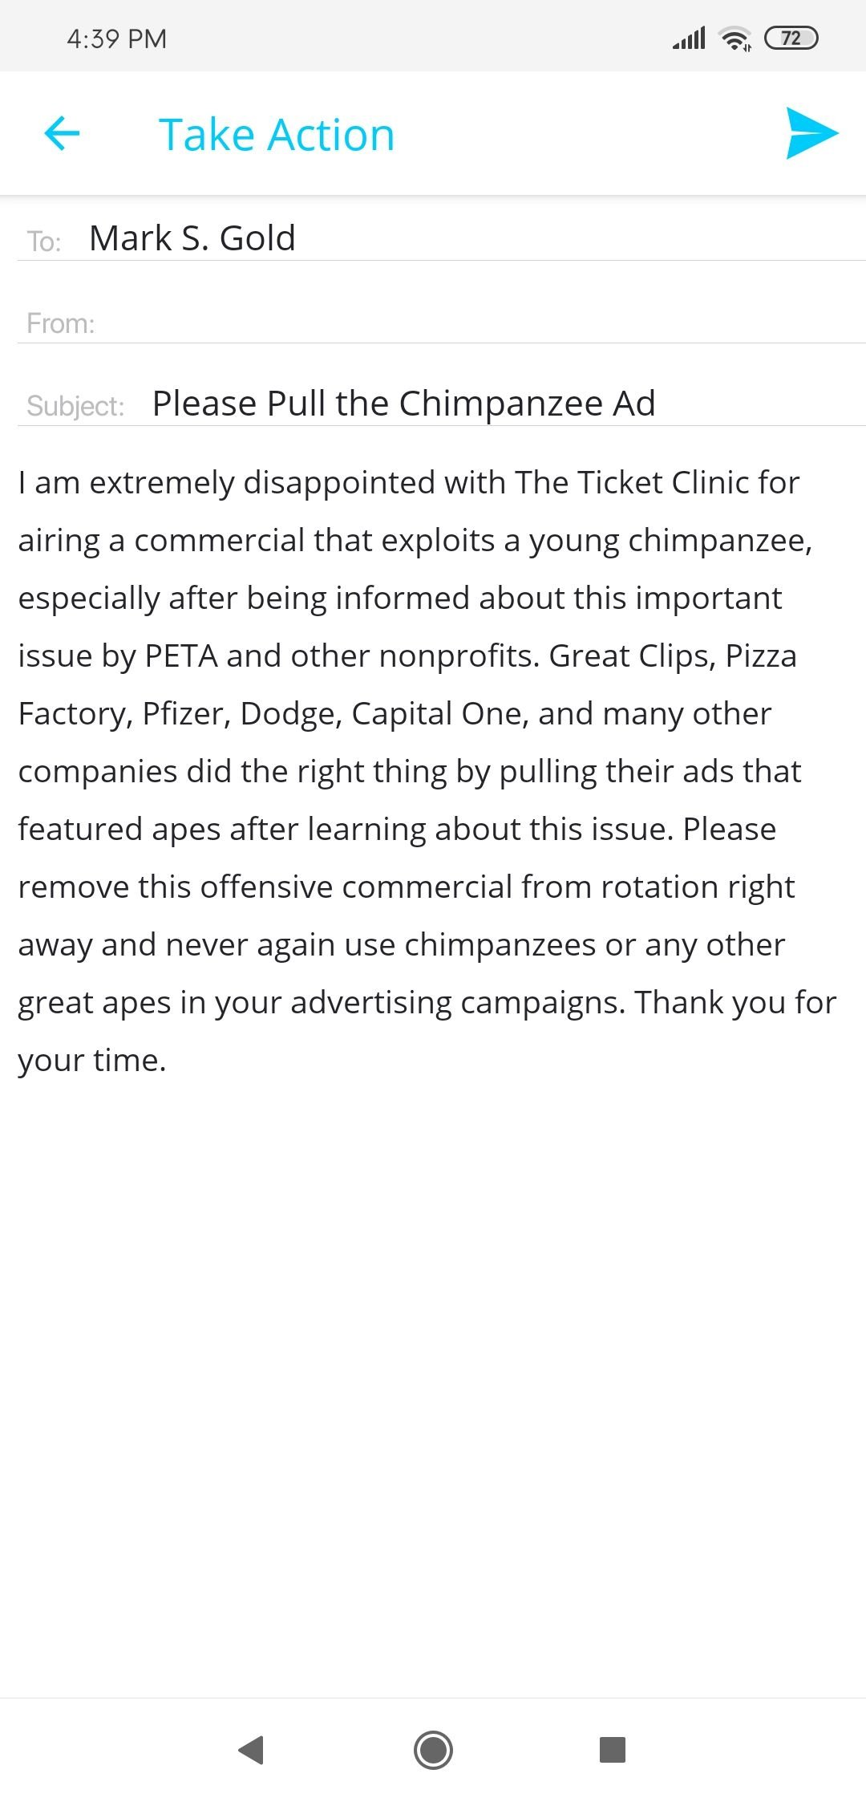The height and width of the screenshot is (1802, 866).
Task: Tap the battery indicator showing 72
Action: click(x=791, y=39)
